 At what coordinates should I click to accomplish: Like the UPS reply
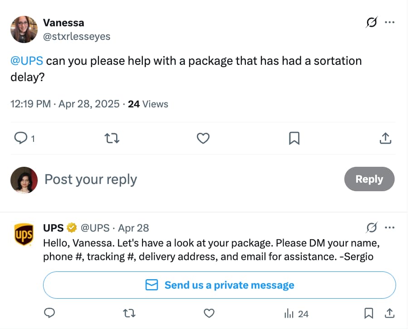click(x=209, y=313)
